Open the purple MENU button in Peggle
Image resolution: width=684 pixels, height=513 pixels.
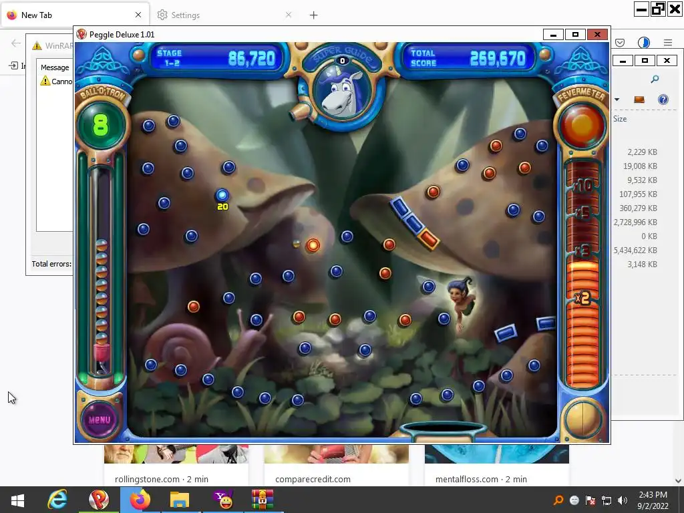[x=100, y=419]
